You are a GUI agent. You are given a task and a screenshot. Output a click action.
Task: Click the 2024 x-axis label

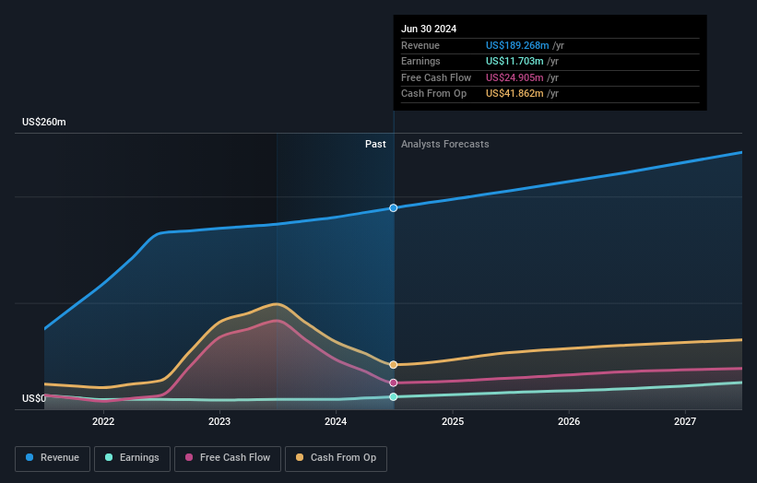[x=336, y=422]
